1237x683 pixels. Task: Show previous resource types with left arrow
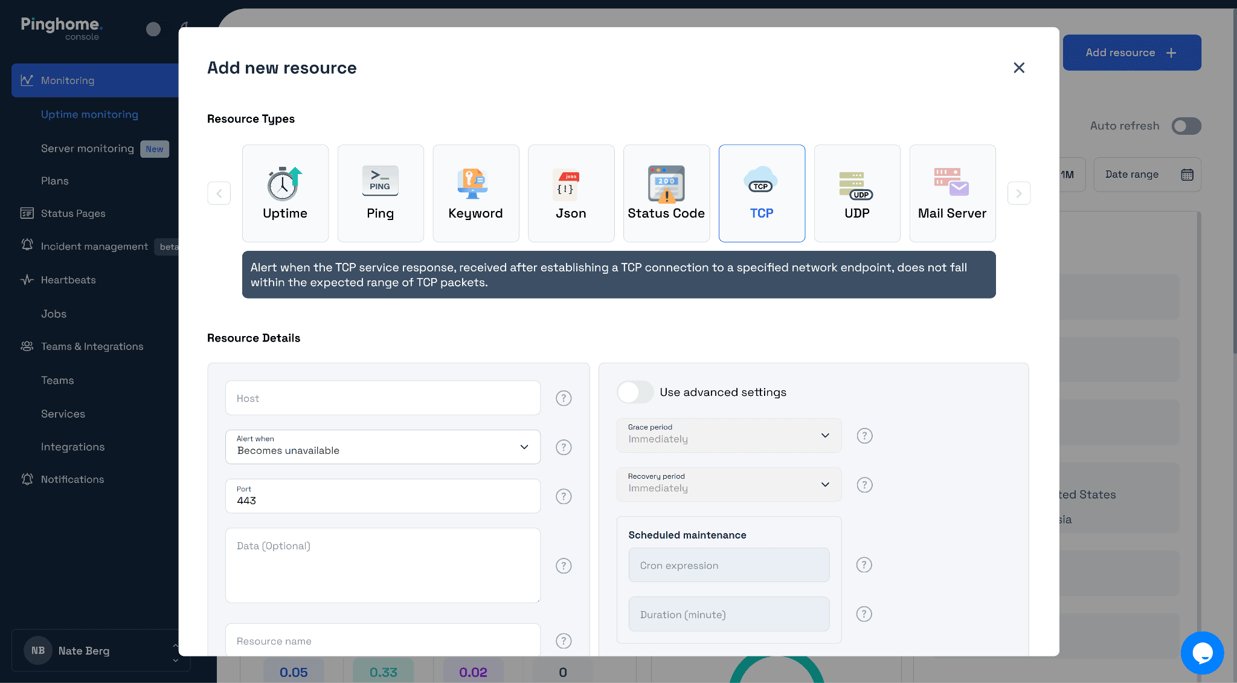point(219,193)
